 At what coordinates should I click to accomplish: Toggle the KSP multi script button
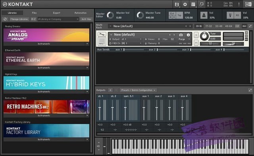tap(237, 26)
